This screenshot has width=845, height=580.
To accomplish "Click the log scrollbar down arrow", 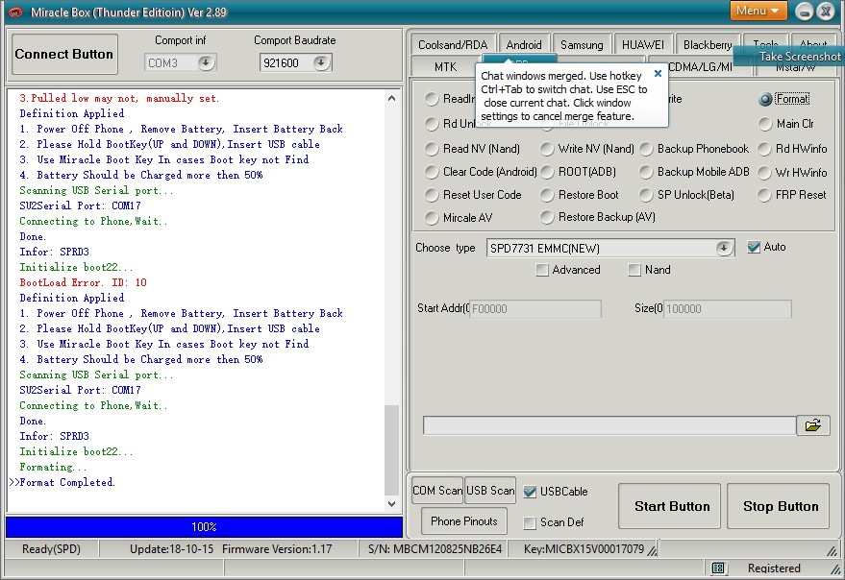I will [392, 504].
